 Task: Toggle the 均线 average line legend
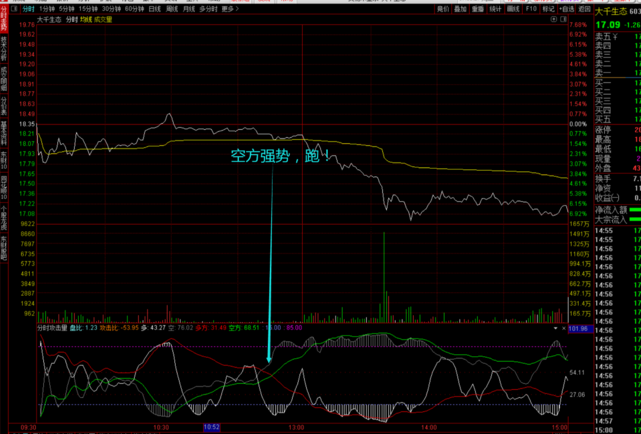point(85,20)
